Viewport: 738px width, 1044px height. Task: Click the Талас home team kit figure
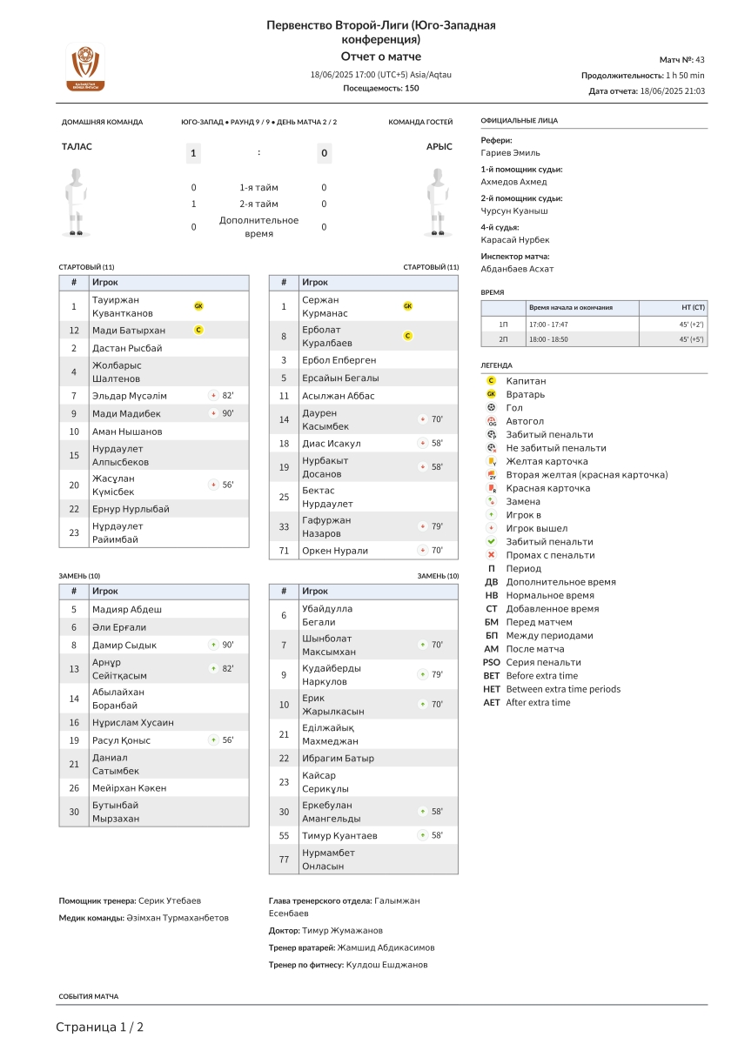pos(77,202)
